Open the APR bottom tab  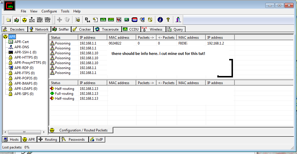click(x=29, y=140)
